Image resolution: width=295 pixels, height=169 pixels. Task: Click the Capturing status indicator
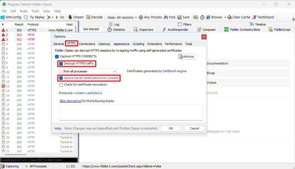[10, 166]
